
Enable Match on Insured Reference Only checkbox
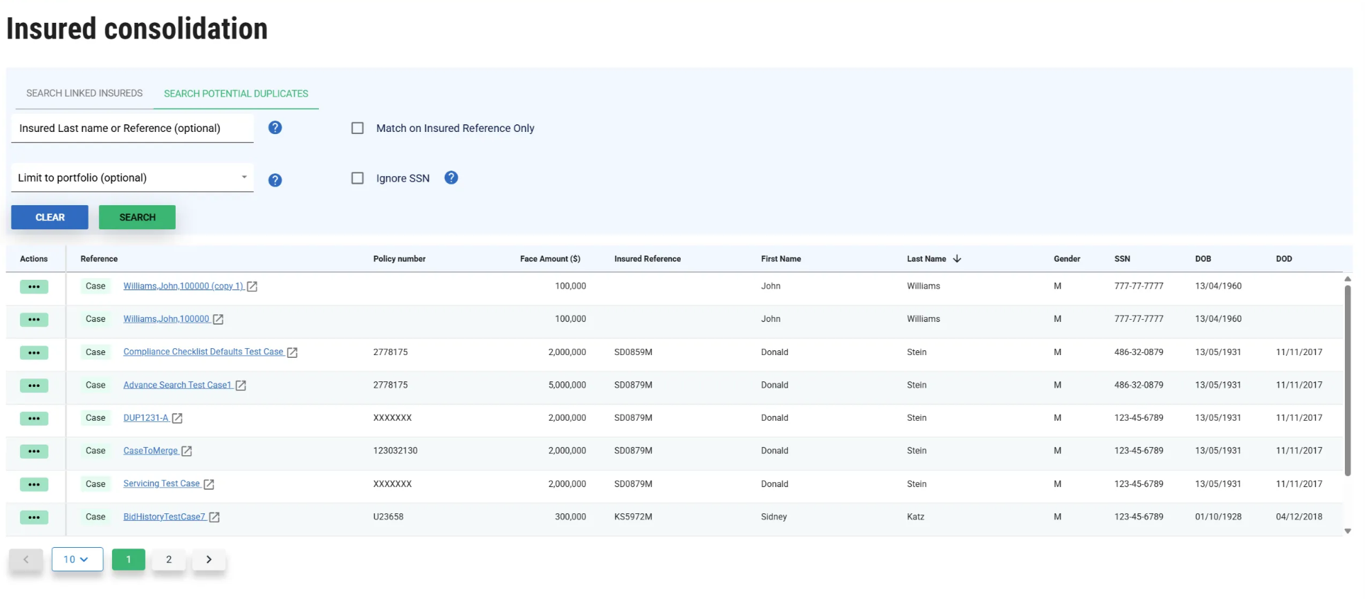[x=358, y=129]
